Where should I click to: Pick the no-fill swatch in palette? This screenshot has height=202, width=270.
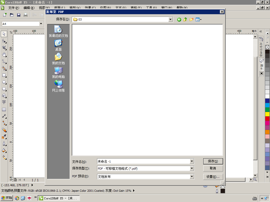click(x=267, y=47)
